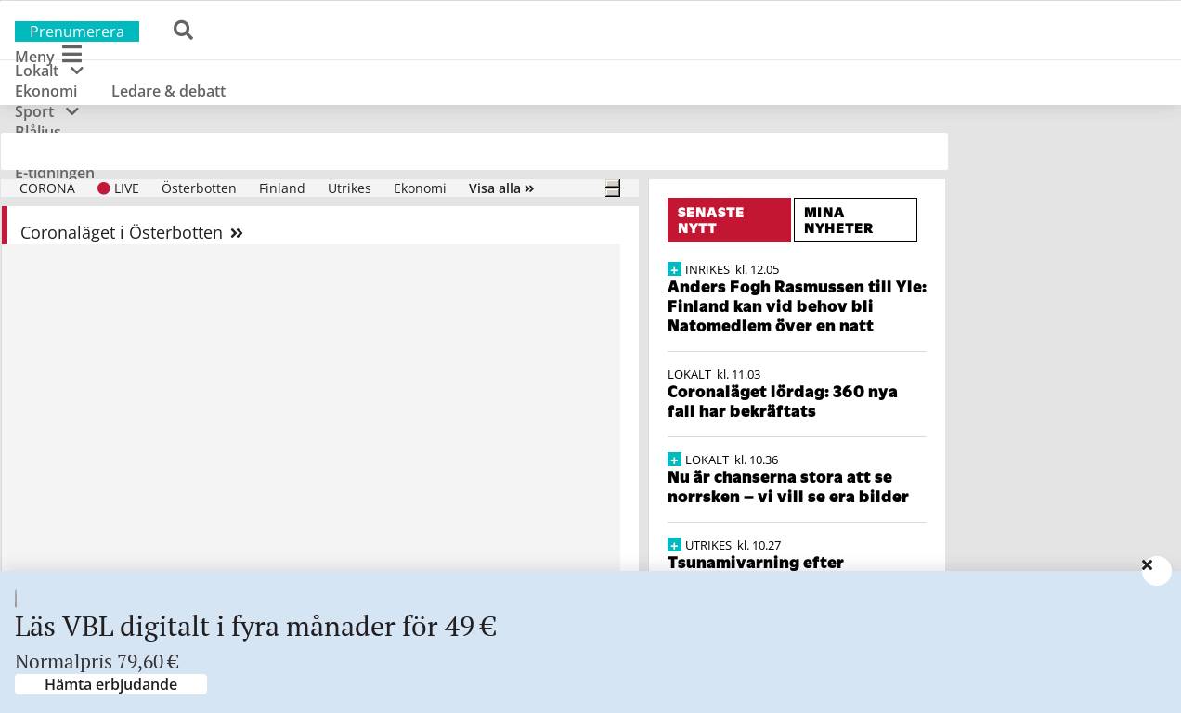Click the search magnifier icon
Screen dimensions: 1181x713
(x=183, y=31)
